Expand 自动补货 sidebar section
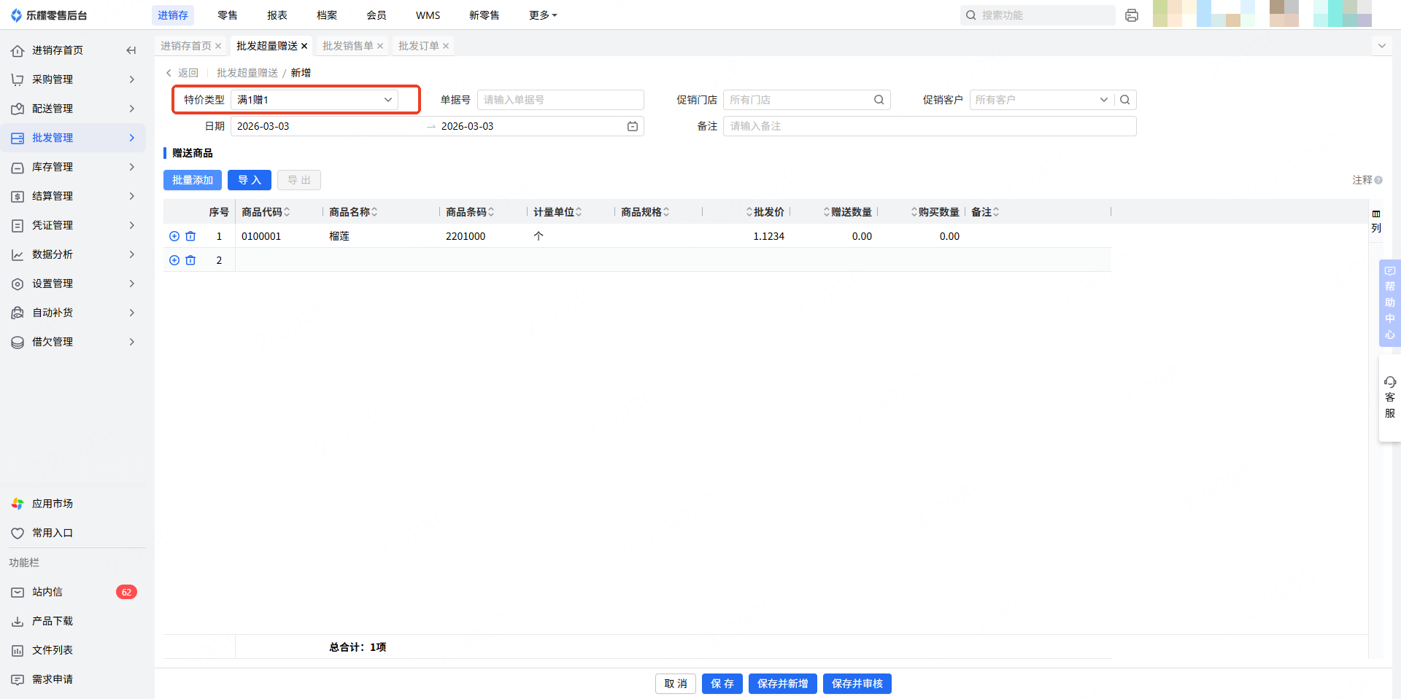 [x=73, y=313]
